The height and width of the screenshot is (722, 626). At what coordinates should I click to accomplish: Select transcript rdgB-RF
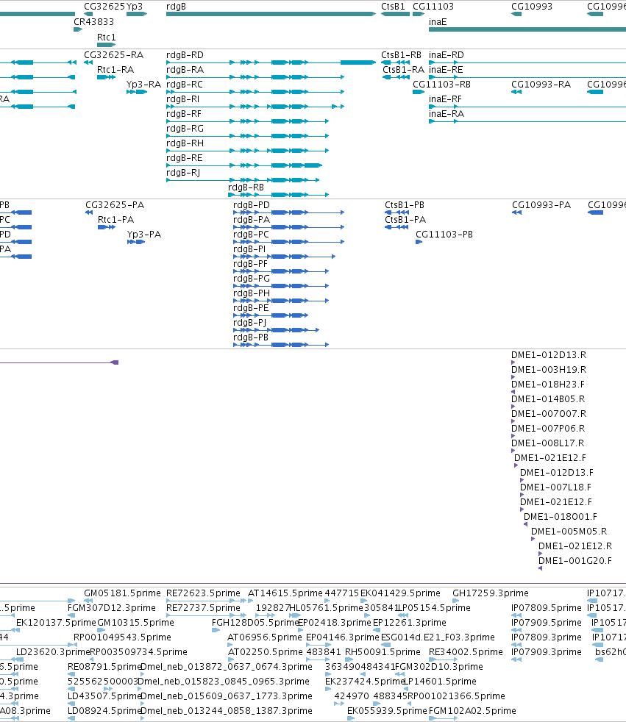point(247,121)
